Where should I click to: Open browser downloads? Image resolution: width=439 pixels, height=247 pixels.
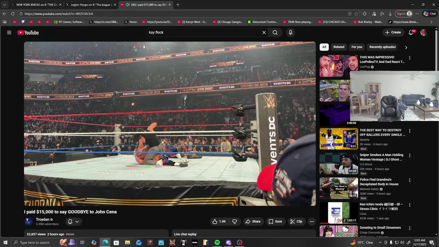390,14
